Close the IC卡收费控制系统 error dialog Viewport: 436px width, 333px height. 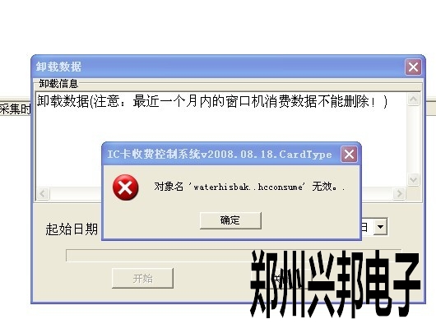pyautogui.click(x=350, y=155)
